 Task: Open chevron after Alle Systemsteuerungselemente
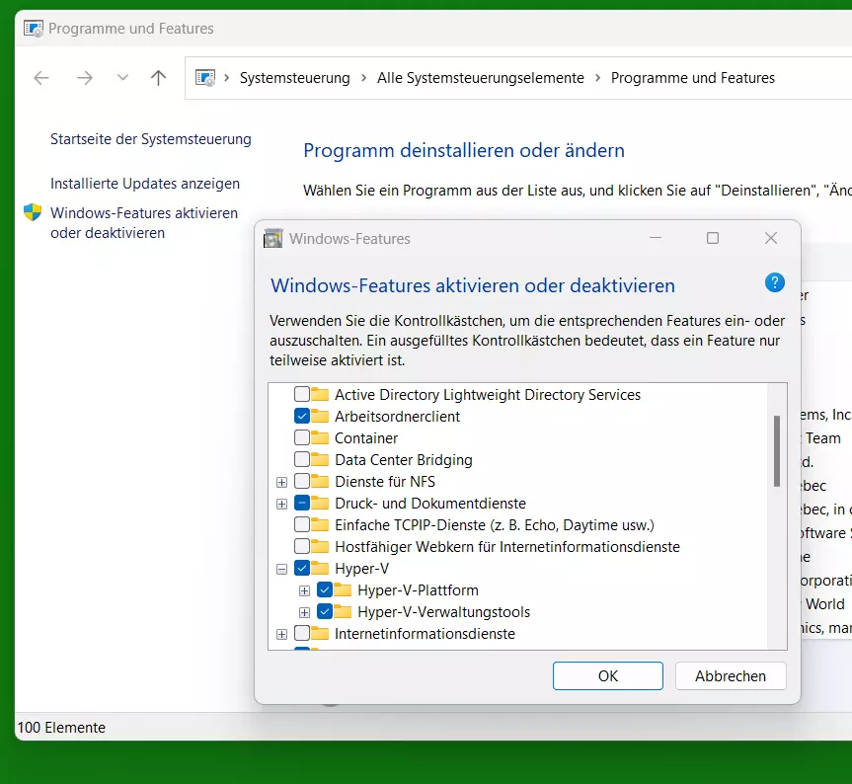click(x=597, y=78)
